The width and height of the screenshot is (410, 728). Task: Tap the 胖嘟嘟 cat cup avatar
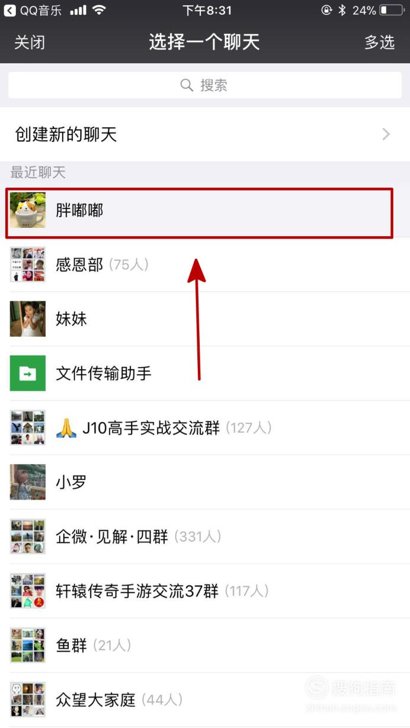click(x=27, y=210)
